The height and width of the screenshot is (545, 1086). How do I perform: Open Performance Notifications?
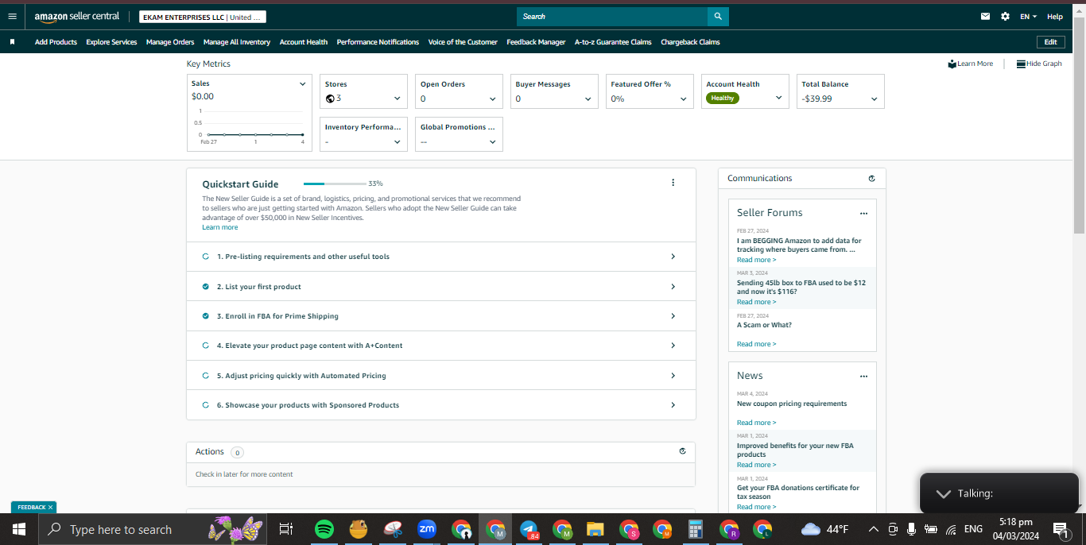pyautogui.click(x=378, y=42)
